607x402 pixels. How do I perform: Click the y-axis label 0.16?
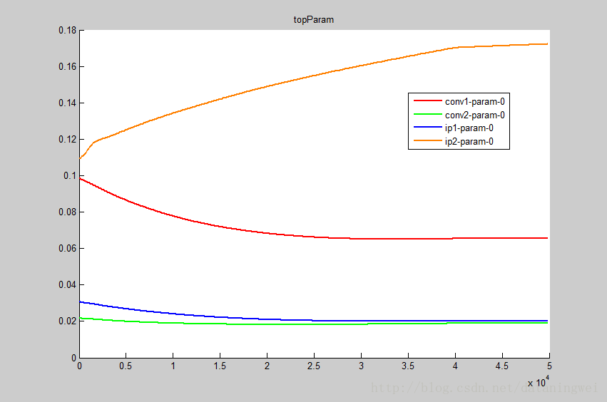(x=67, y=66)
